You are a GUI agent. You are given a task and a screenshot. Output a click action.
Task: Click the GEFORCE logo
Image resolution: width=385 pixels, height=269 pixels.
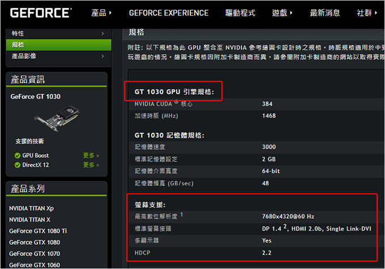point(41,13)
